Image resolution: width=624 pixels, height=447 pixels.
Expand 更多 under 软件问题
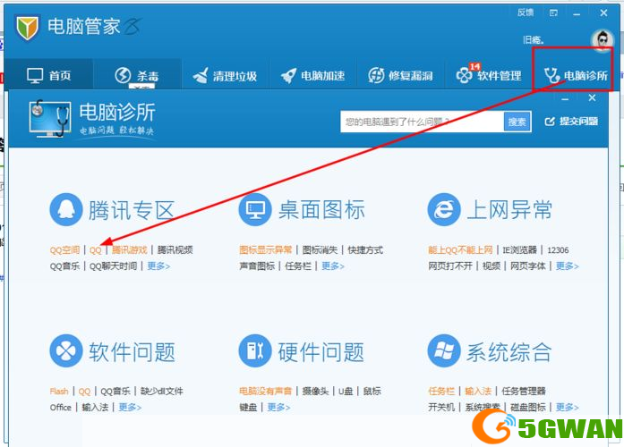pyautogui.click(x=130, y=408)
